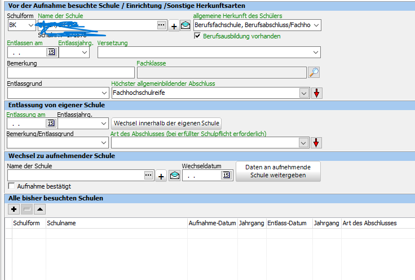
Task: Add a receiving school with plus button
Action: coord(161,176)
